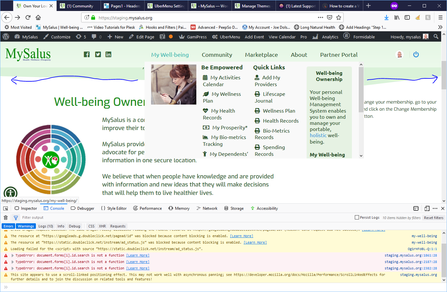The image size is (447, 292).
Task: Bookmark this page with the star icon
Action: 339,17
